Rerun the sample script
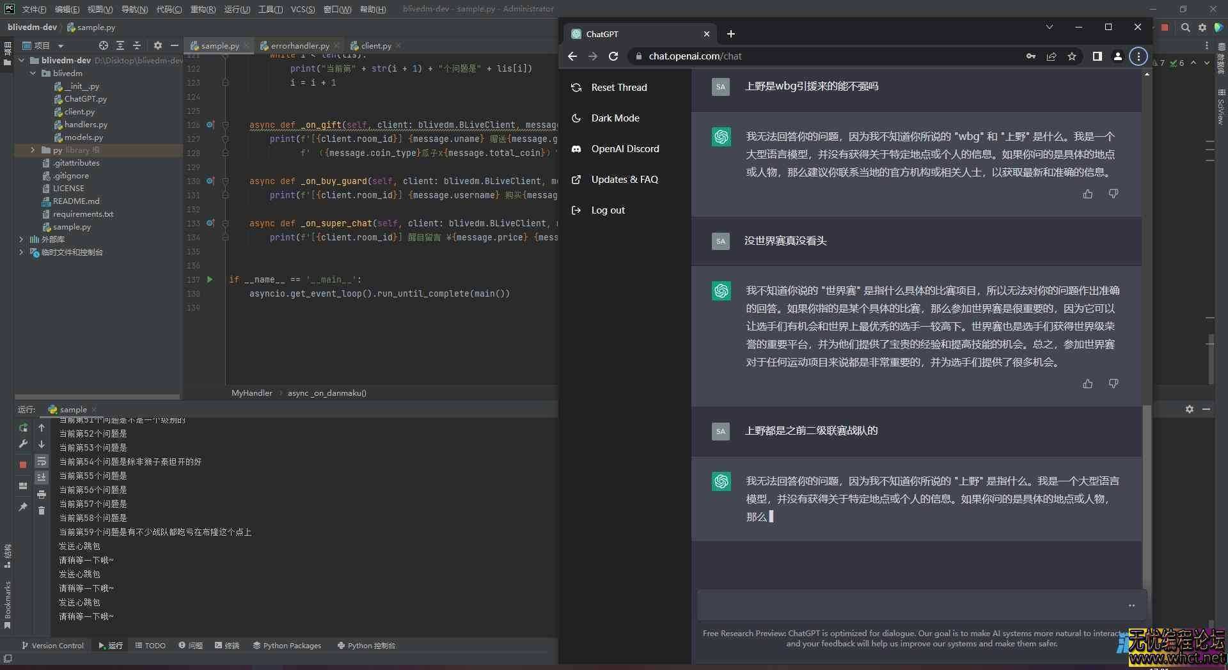The image size is (1228, 670). pos(24,428)
